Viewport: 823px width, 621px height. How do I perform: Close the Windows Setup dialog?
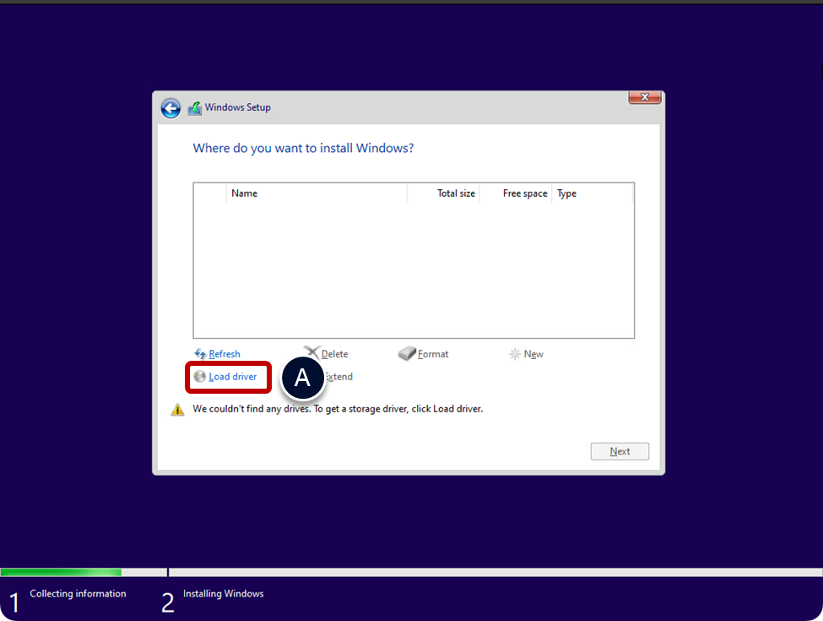pos(645,97)
